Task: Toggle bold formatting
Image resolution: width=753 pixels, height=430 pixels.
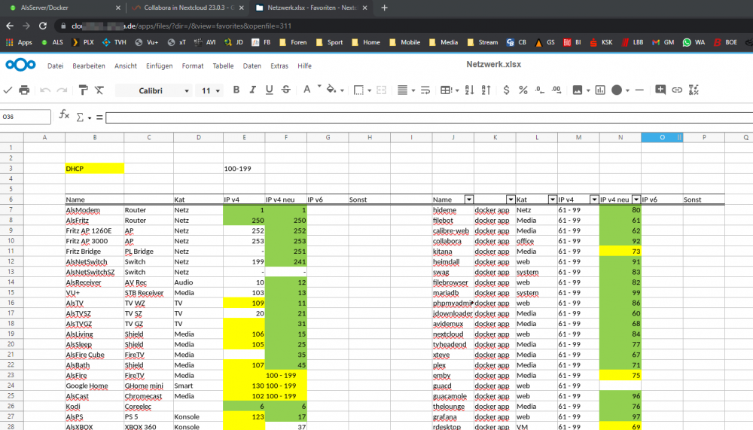Action: (236, 90)
